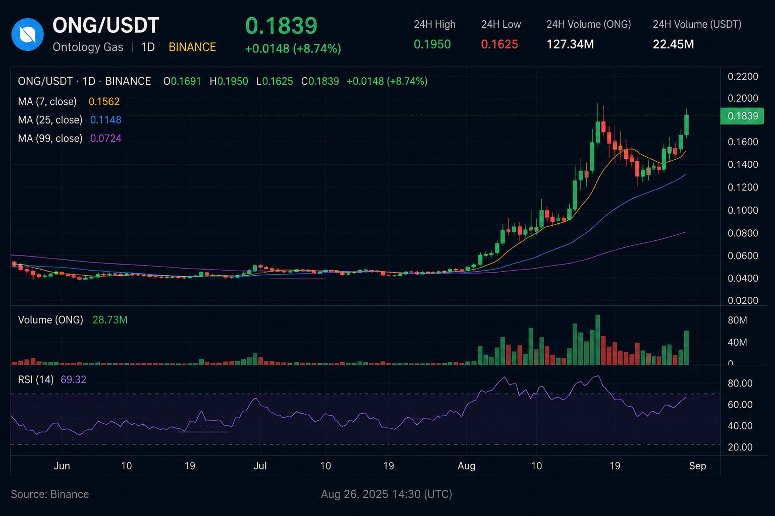The width and height of the screenshot is (775, 516).
Task: Click the RSI (14) indicator label
Action: point(36,379)
